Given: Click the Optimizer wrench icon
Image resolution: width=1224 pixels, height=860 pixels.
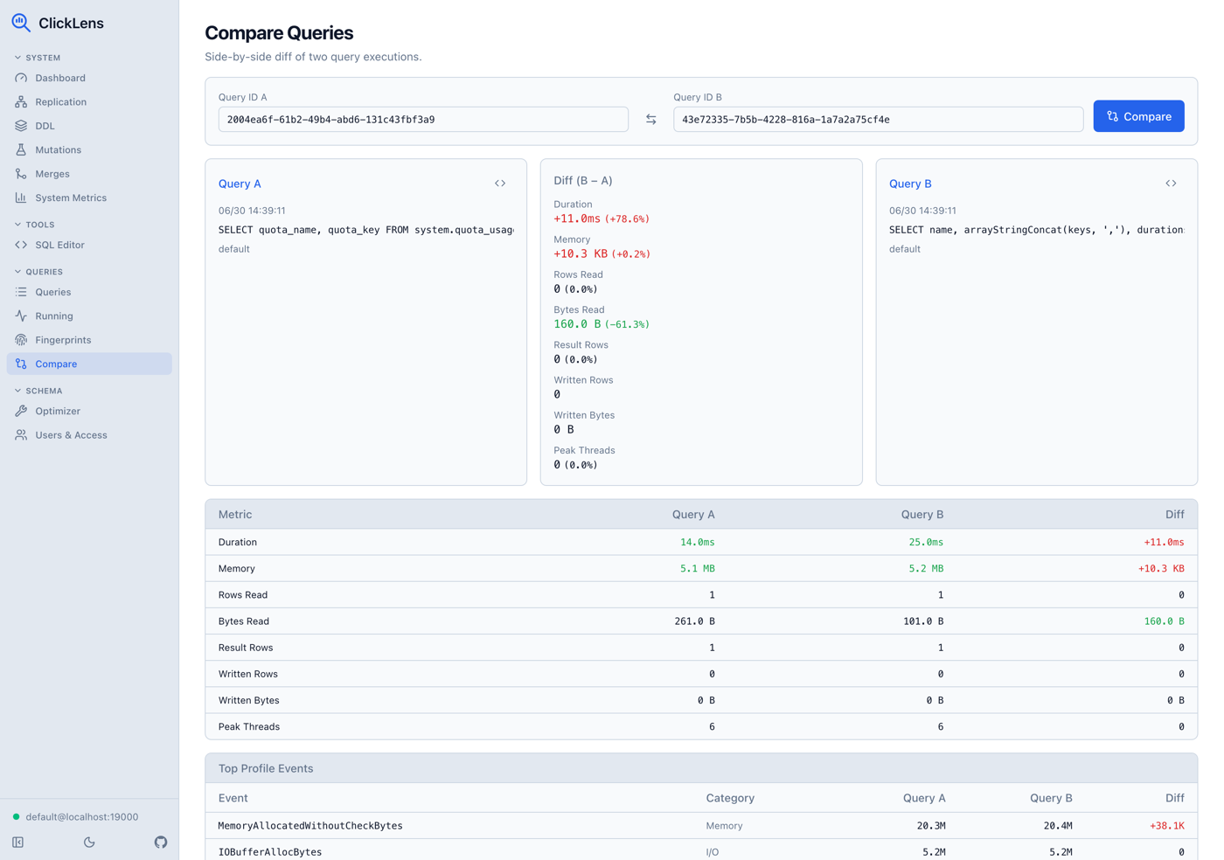Looking at the screenshot, I should coord(21,411).
